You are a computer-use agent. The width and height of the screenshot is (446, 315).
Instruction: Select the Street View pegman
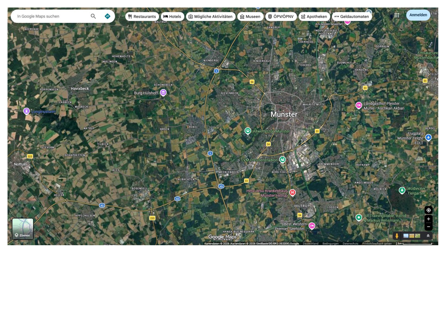pyautogui.click(x=397, y=236)
